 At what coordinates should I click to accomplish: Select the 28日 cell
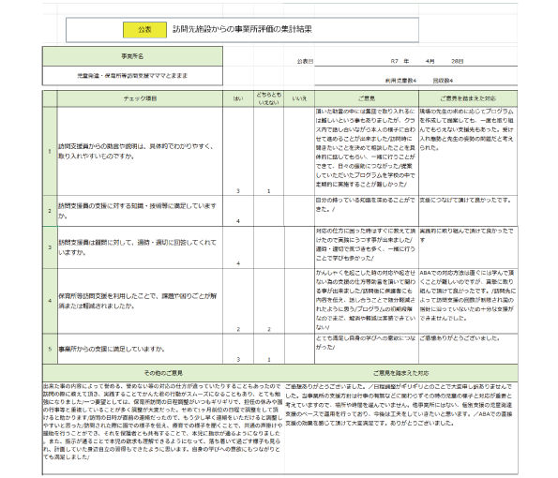[458, 61]
